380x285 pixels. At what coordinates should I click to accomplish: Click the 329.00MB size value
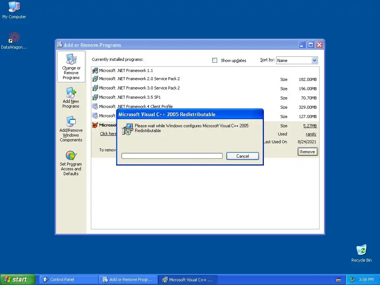coord(308,107)
